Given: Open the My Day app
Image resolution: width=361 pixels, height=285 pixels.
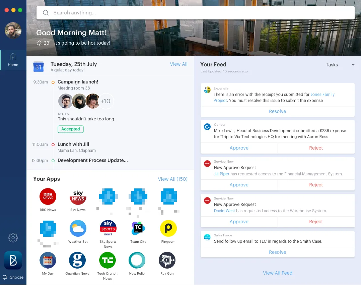Looking at the screenshot, I should [48, 260].
